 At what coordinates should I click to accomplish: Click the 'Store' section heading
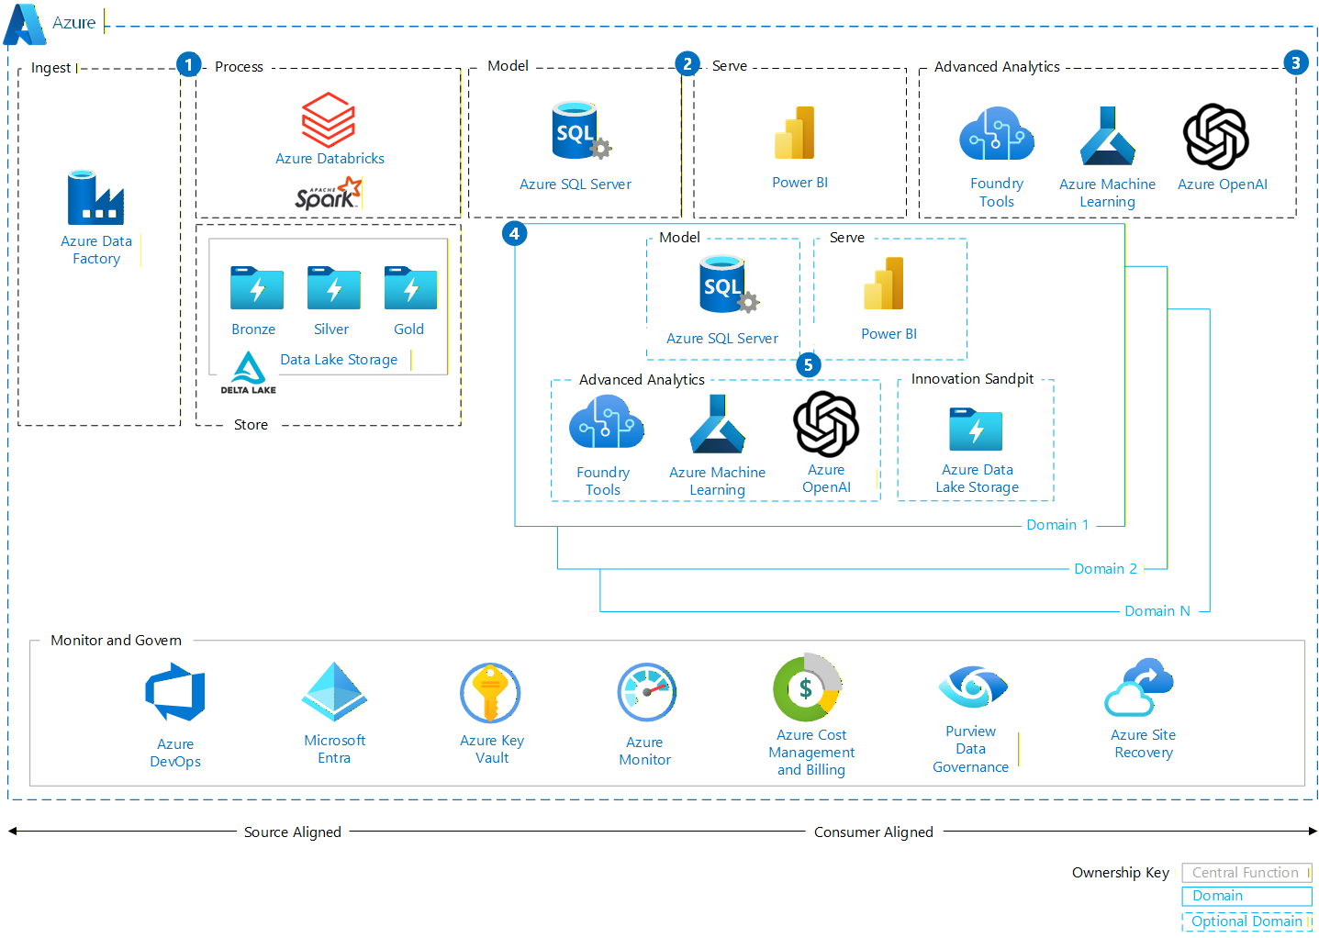click(x=251, y=425)
